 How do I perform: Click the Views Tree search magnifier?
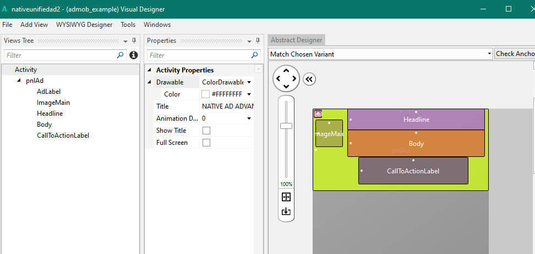point(121,55)
